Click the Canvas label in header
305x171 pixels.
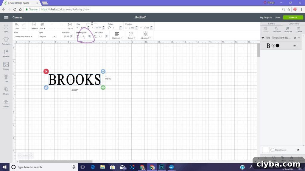pyautogui.click(x=18, y=18)
